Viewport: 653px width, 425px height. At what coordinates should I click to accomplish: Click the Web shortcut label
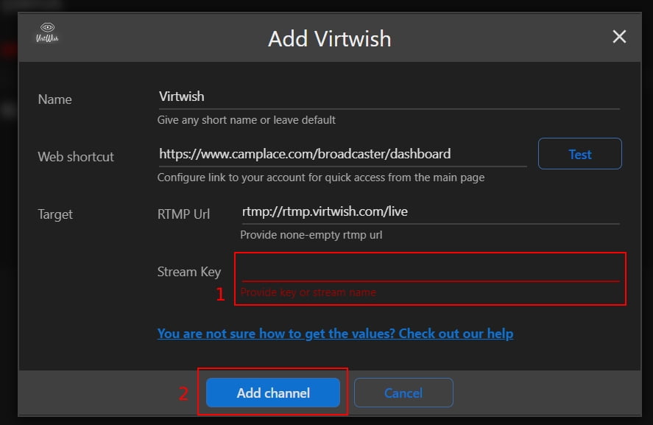pos(76,157)
